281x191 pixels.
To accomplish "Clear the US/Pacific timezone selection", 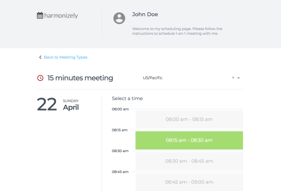I will pos(233,77).
